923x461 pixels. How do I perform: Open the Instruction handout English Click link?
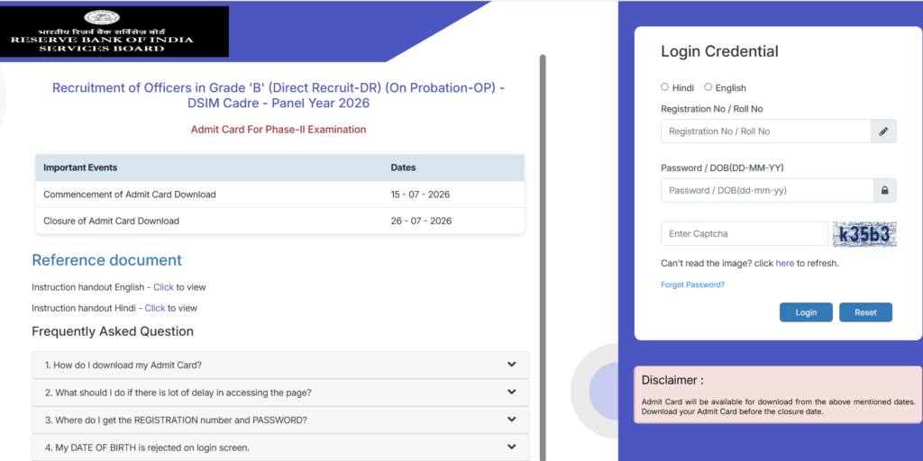(164, 287)
